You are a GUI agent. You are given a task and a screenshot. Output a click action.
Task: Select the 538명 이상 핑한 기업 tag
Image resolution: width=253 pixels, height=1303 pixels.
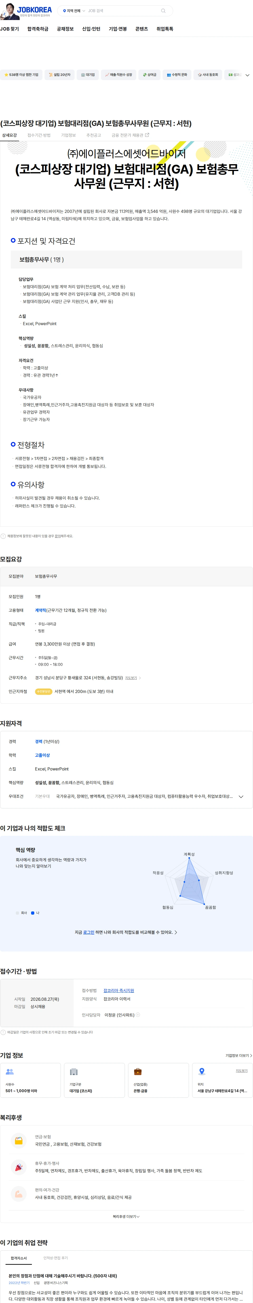[x=21, y=75]
